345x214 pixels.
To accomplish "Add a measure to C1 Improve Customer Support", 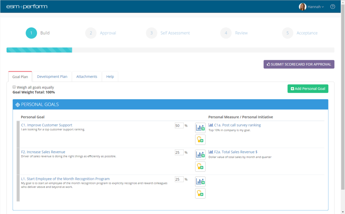I will point(200,128).
